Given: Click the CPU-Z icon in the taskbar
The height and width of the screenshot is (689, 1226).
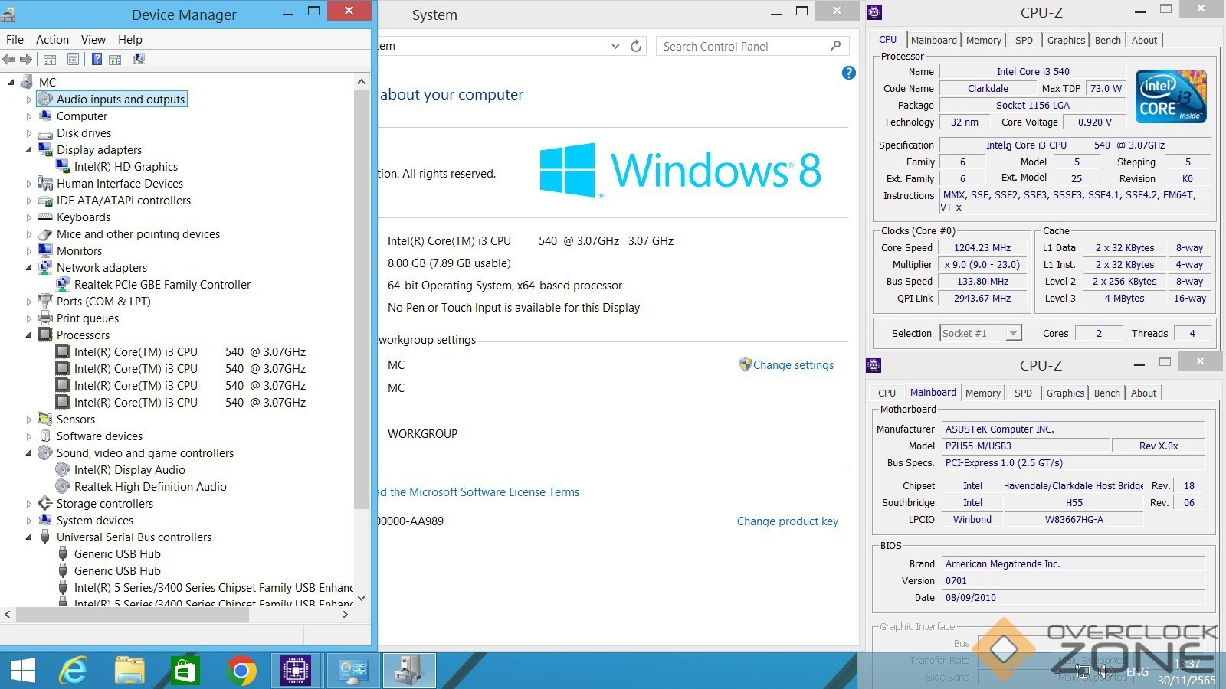Looking at the screenshot, I should point(295,671).
